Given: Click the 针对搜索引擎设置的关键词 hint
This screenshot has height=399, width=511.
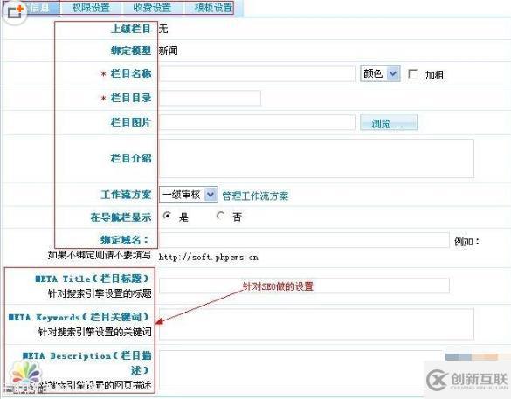Looking at the screenshot, I should click(95, 332).
